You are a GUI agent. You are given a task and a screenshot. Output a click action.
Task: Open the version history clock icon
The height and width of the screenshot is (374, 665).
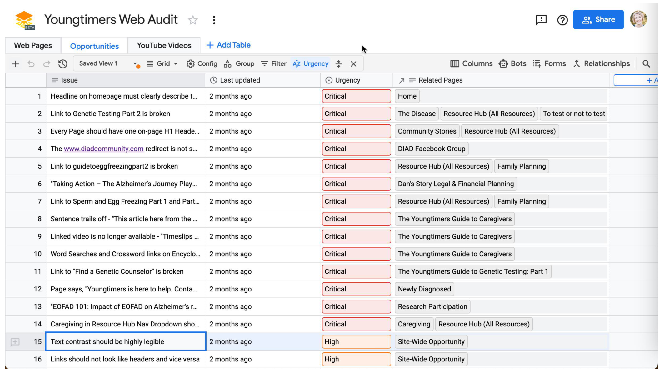tap(63, 64)
